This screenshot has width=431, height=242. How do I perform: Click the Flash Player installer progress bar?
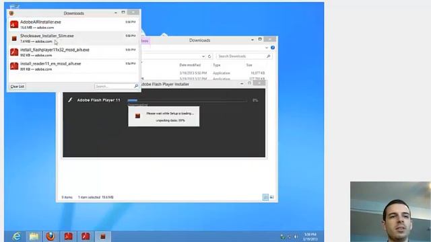(x=187, y=100)
